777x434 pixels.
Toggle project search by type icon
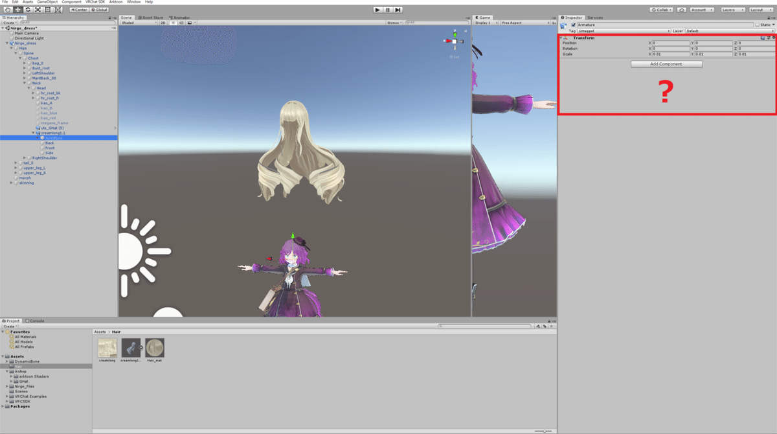pyautogui.click(x=539, y=326)
